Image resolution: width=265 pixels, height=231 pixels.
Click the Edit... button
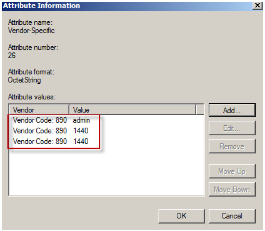(x=232, y=128)
